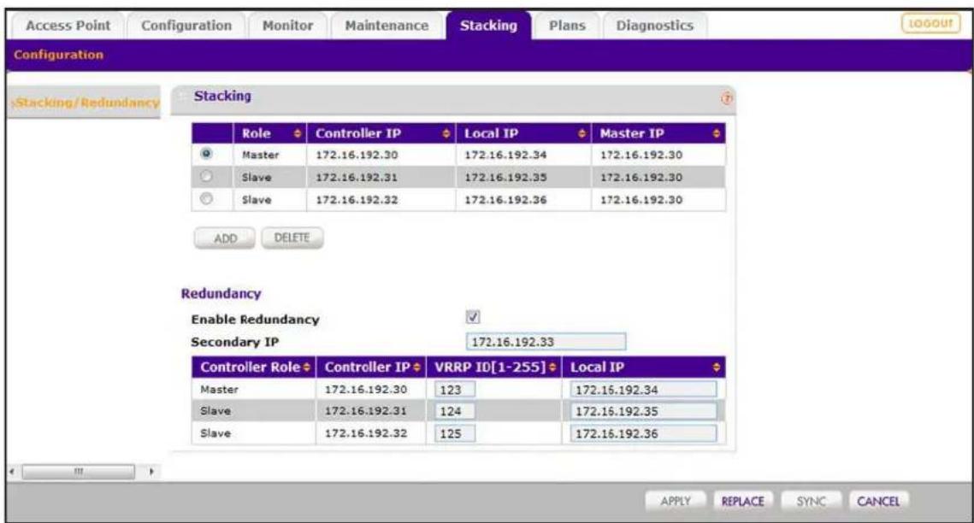Sort redundancy table by Local IP
Viewport: 974px width, 523px height.
[717, 367]
